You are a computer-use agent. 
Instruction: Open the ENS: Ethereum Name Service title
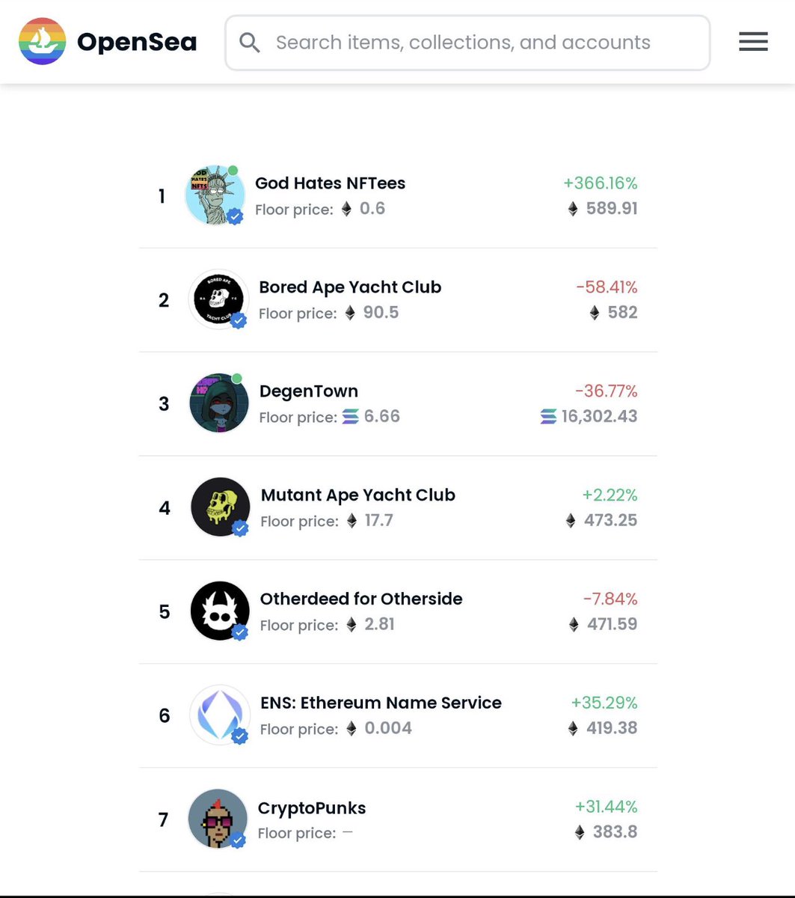click(381, 703)
